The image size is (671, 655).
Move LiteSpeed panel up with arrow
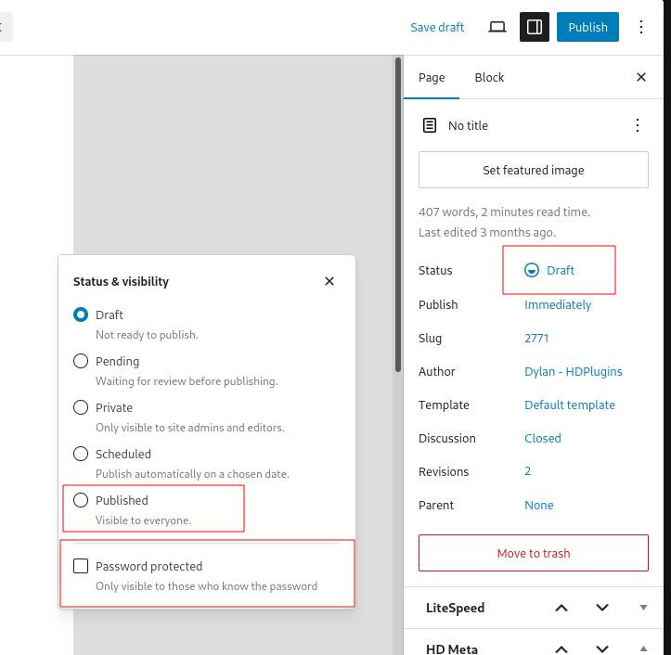point(561,608)
